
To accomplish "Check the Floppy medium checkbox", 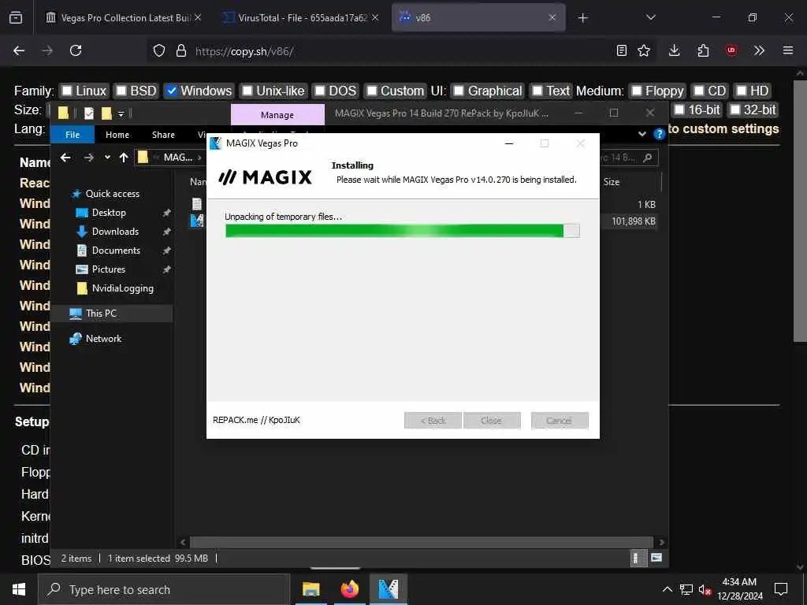I will tap(637, 91).
